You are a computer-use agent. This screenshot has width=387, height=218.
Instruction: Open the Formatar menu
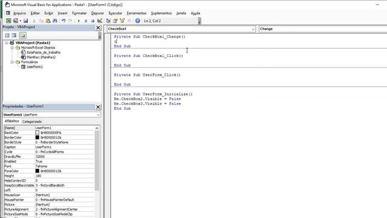[x=79, y=13]
